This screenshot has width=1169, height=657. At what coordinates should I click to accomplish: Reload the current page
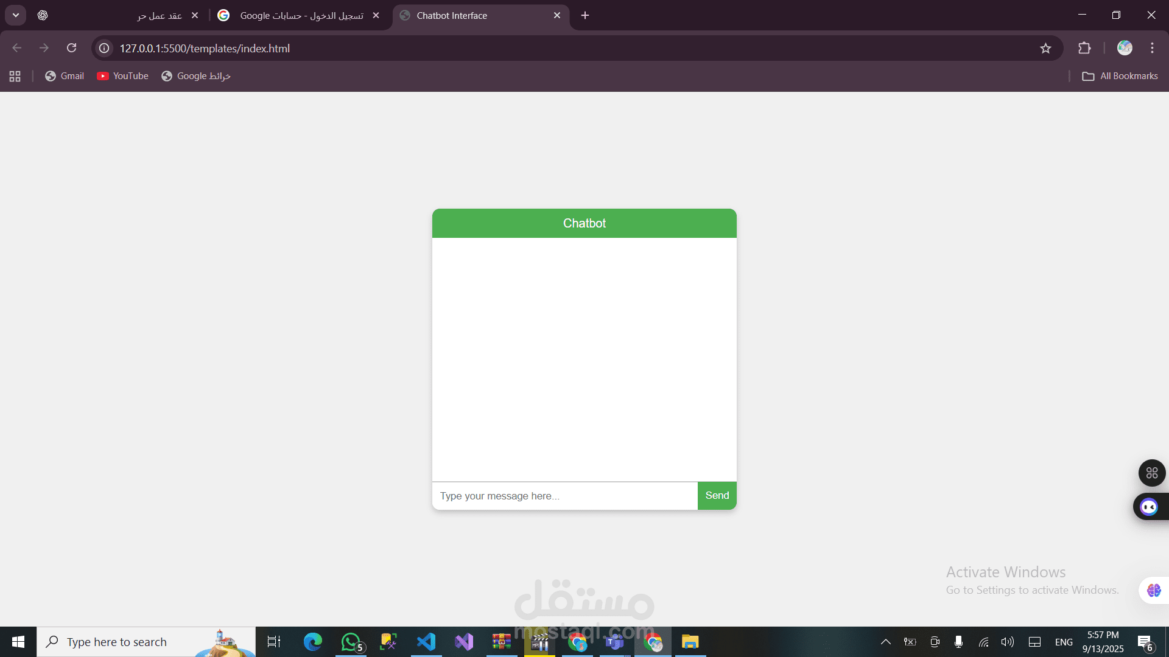click(71, 48)
